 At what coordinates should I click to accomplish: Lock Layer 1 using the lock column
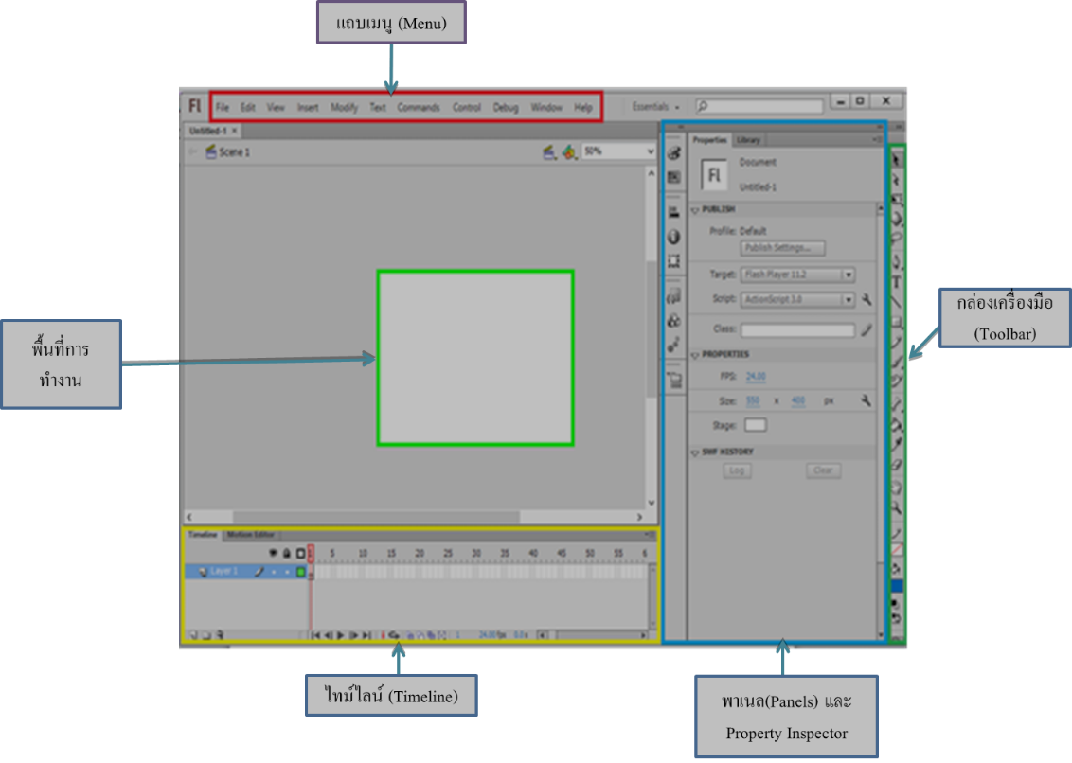(287, 570)
